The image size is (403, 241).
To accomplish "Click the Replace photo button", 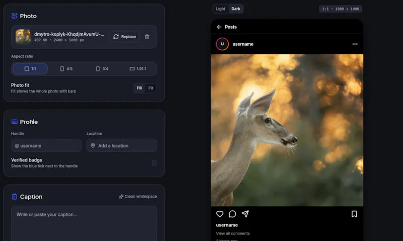I will tap(124, 37).
